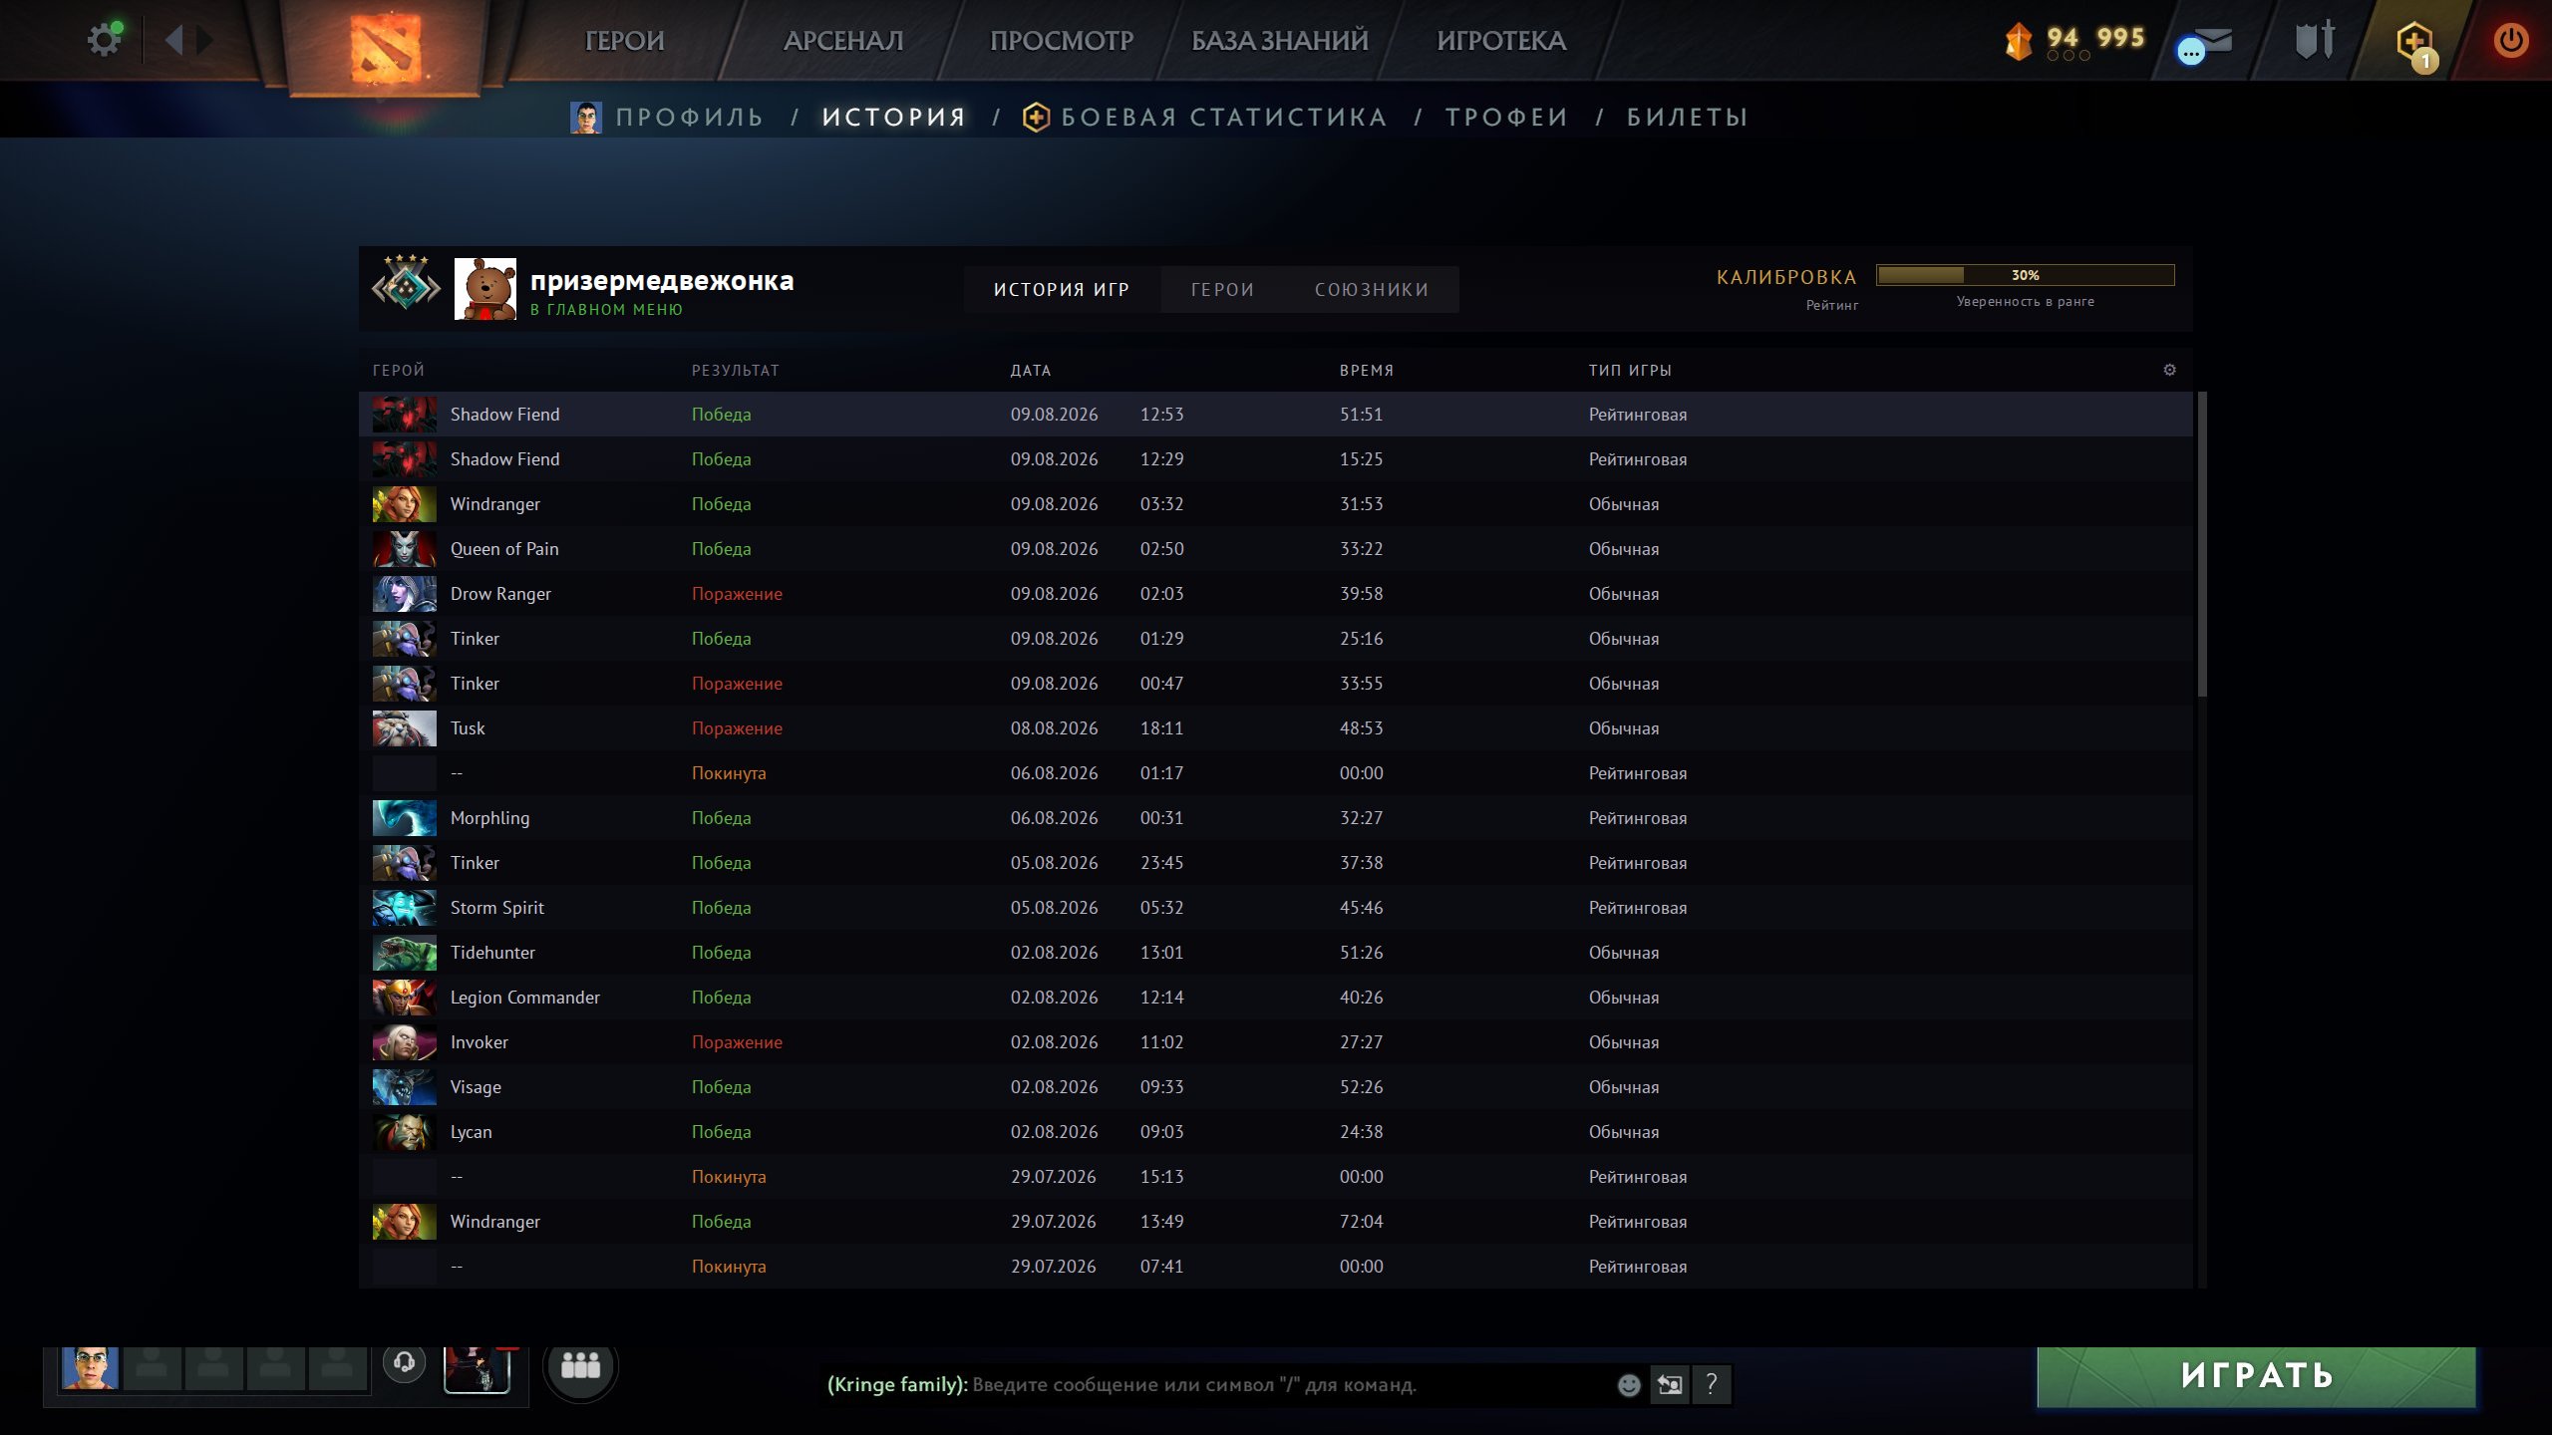2552x1435 pixels.
Task: Select the Tinker match lasting 25:16
Action: [x=1276, y=639]
